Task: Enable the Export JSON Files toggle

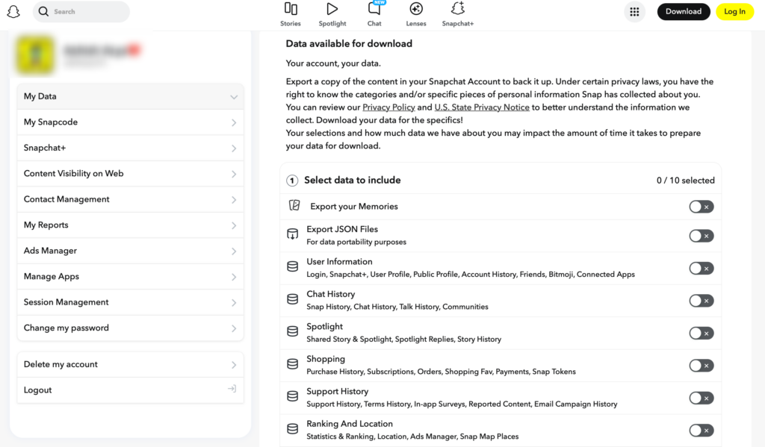Action: pos(701,236)
